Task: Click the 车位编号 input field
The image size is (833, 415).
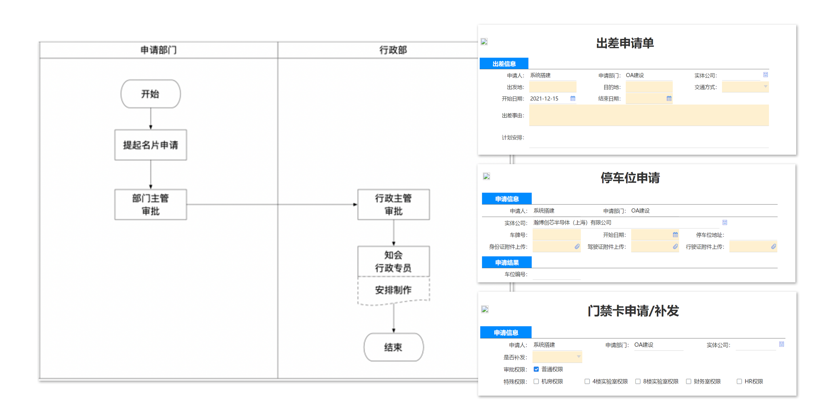Action: click(x=556, y=274)
